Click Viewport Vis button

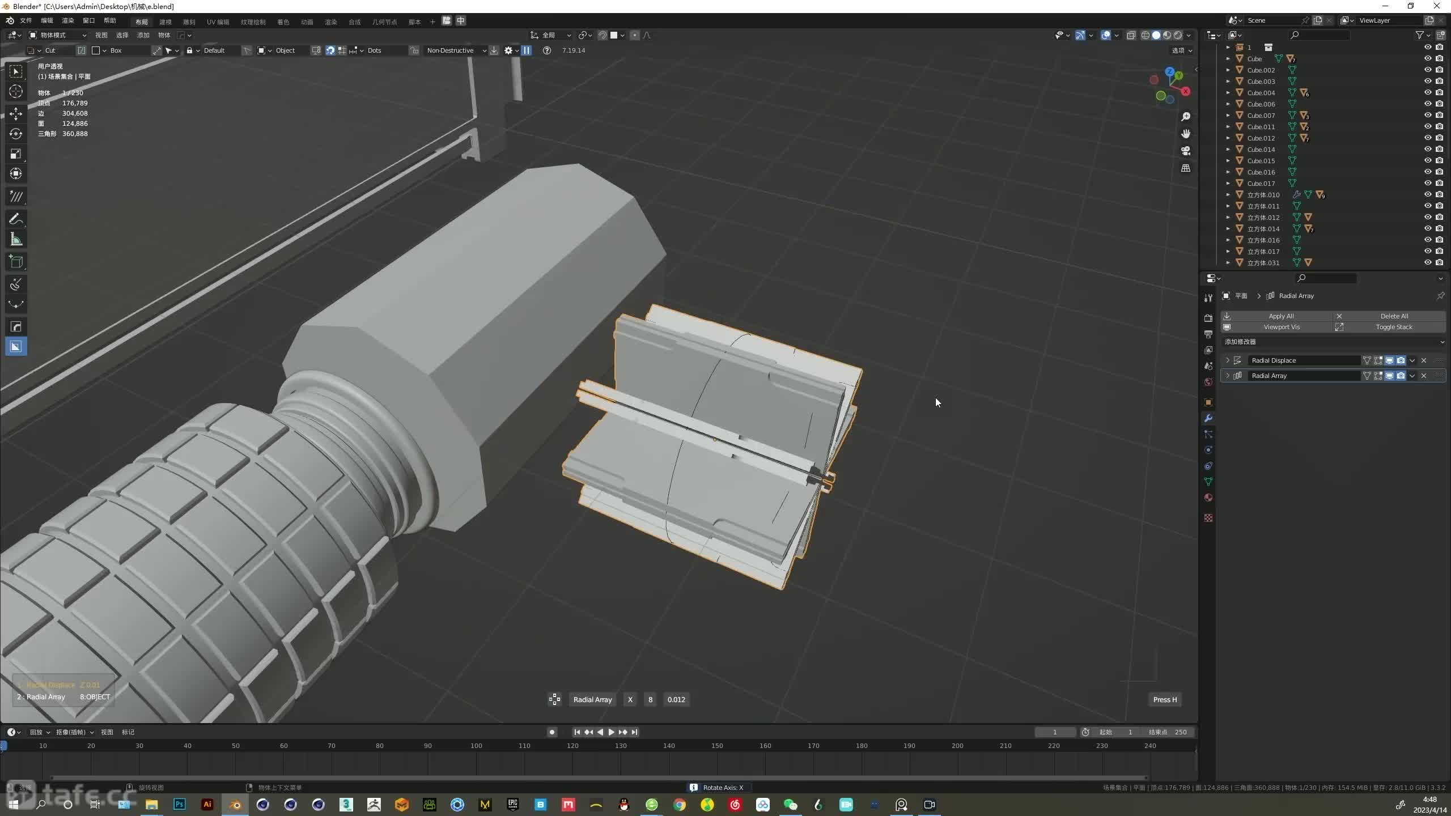1276,327
